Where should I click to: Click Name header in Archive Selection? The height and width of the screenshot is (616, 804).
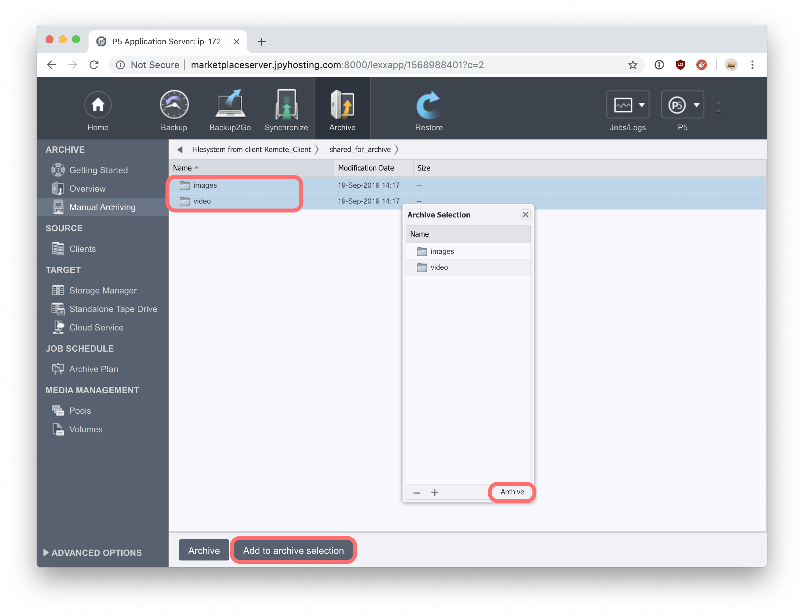pos(468,234)
